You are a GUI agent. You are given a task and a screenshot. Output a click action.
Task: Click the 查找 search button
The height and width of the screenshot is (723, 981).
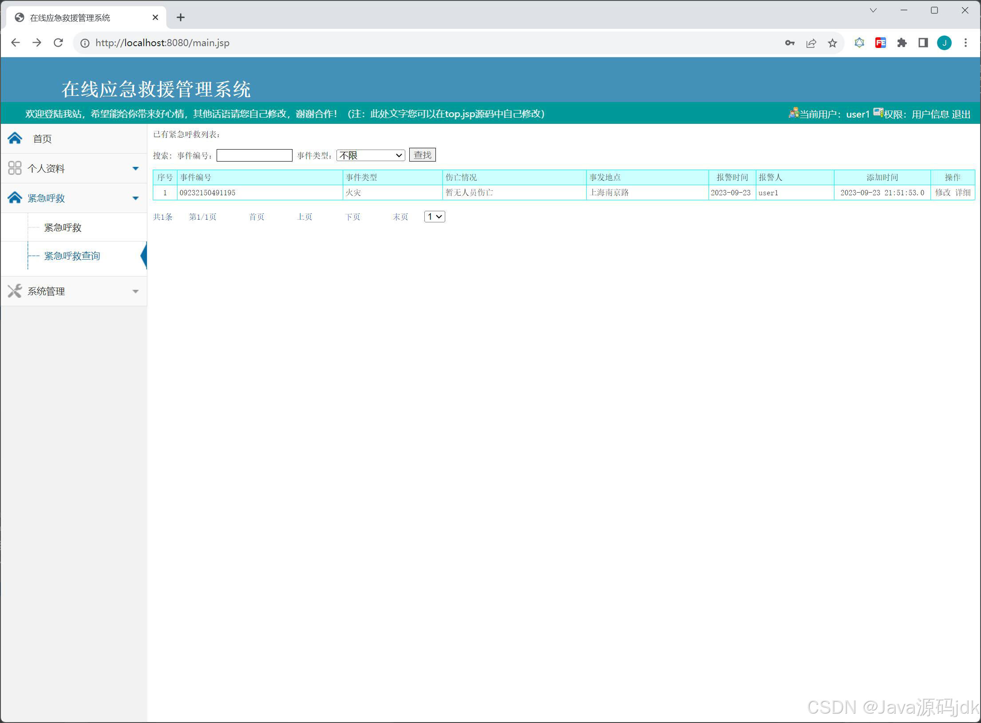tap(422, 154)
